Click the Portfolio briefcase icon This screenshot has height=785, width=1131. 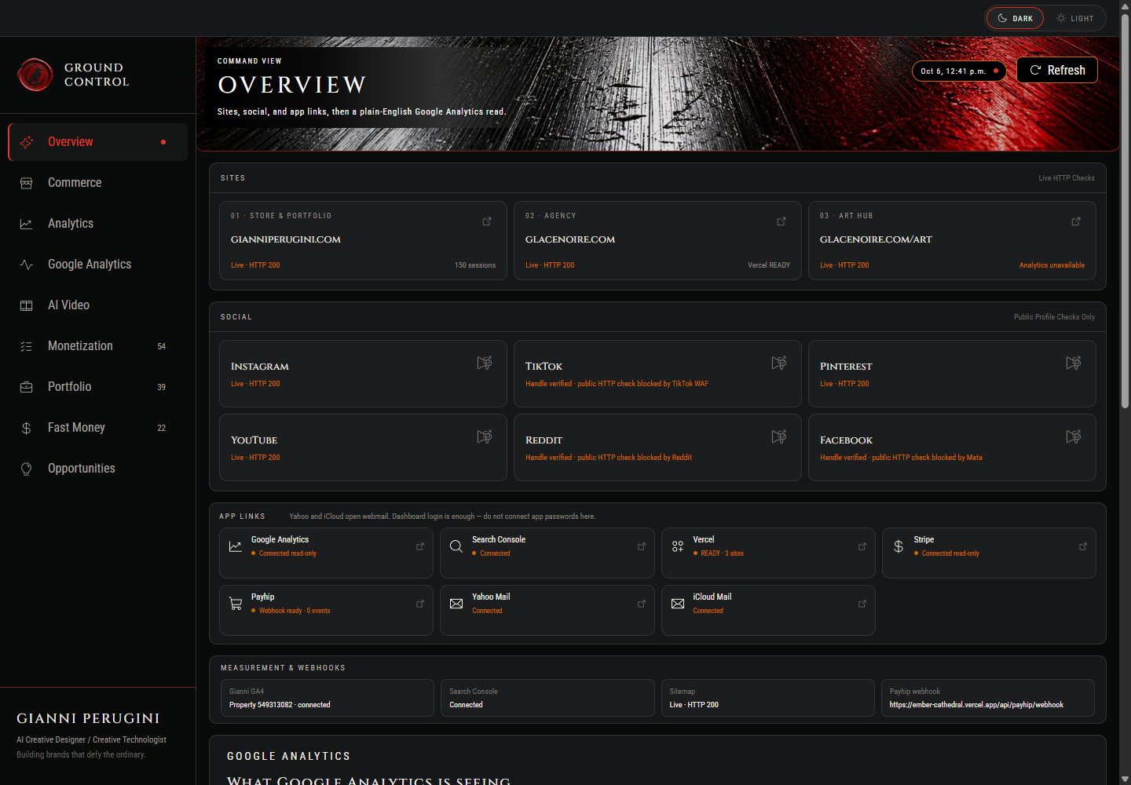[x=26, y=387]
